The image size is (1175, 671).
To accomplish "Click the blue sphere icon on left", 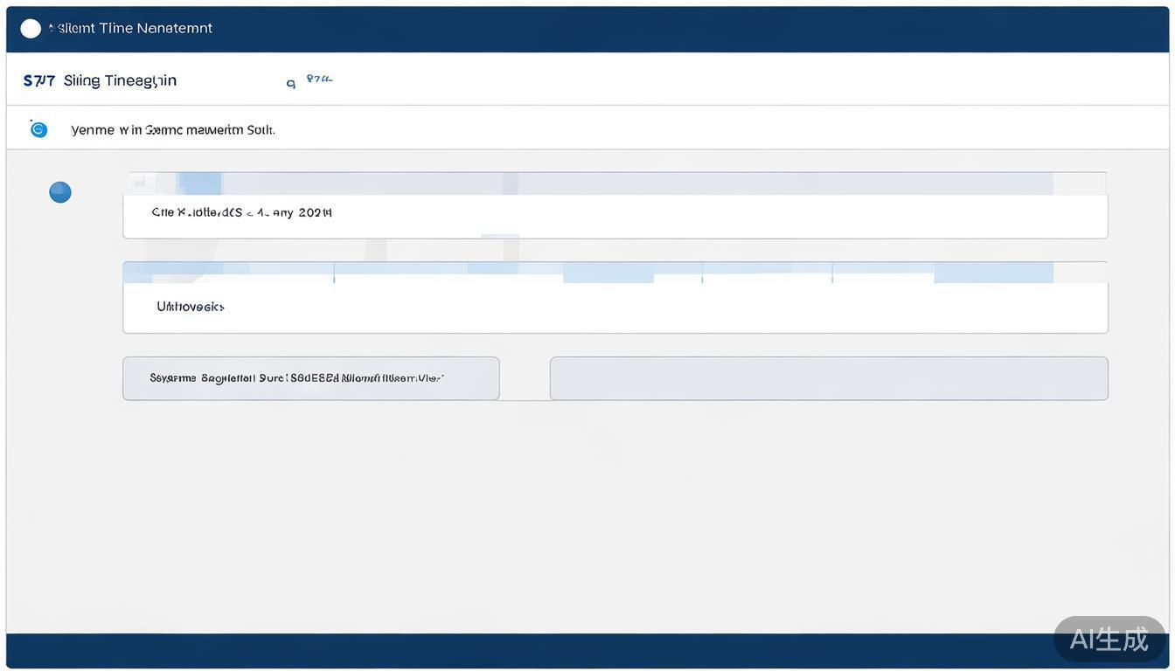I will 60,192.
